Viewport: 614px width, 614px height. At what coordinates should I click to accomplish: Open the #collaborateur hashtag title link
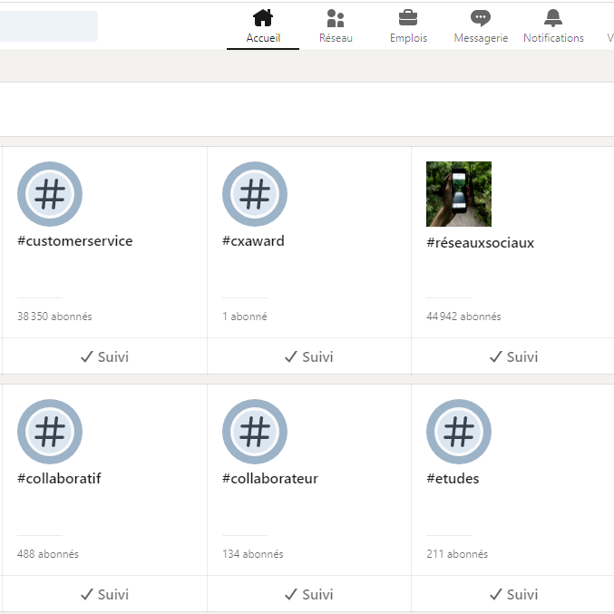[x=270, y=479]
